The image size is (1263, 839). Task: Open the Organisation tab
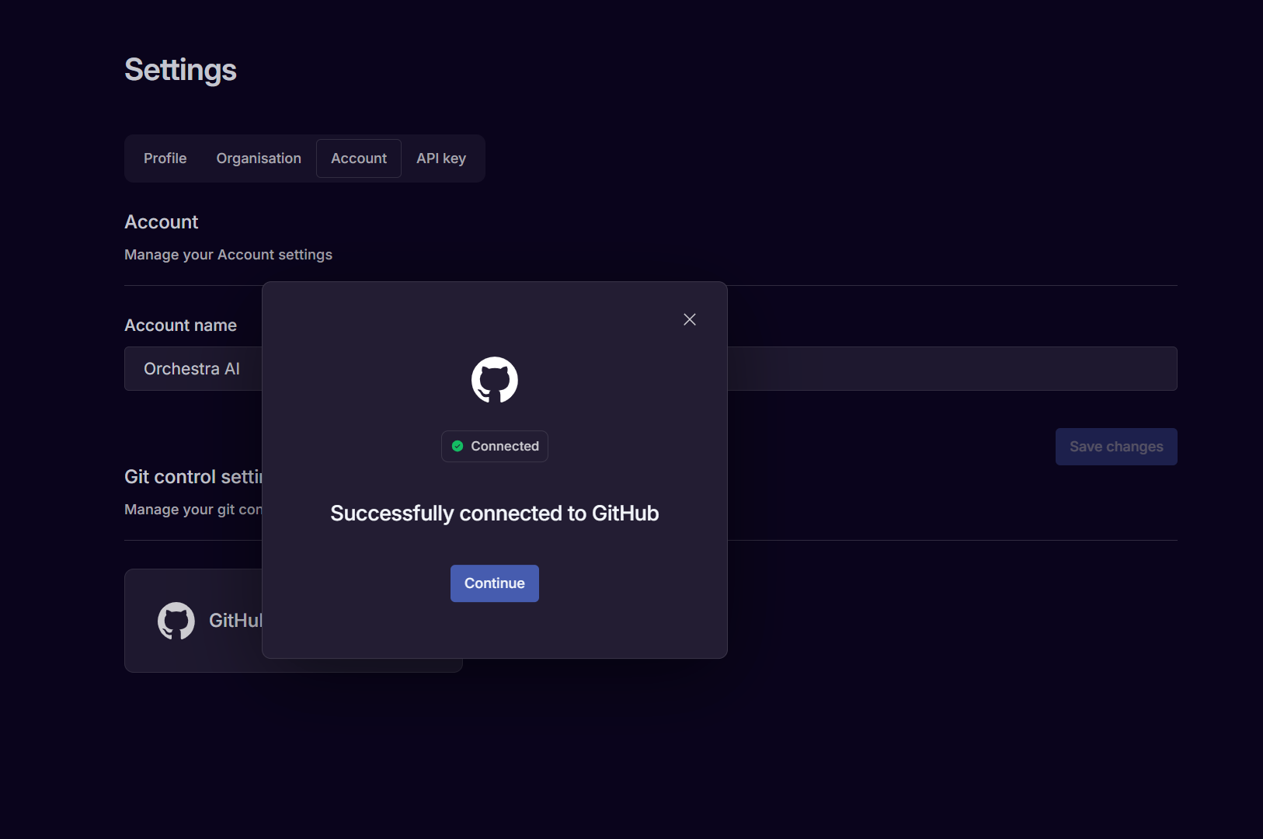point(259,158)
